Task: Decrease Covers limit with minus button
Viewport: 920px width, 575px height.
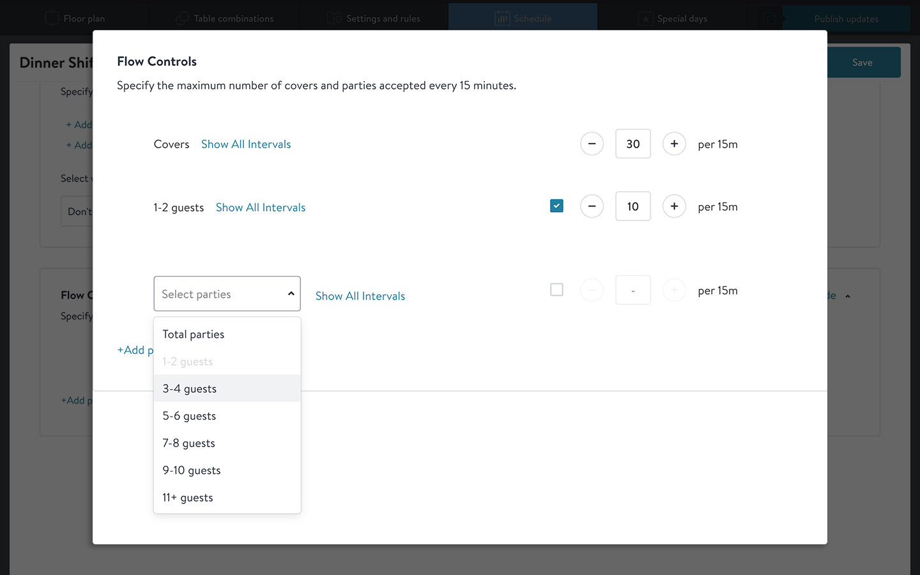Action: 592,144
